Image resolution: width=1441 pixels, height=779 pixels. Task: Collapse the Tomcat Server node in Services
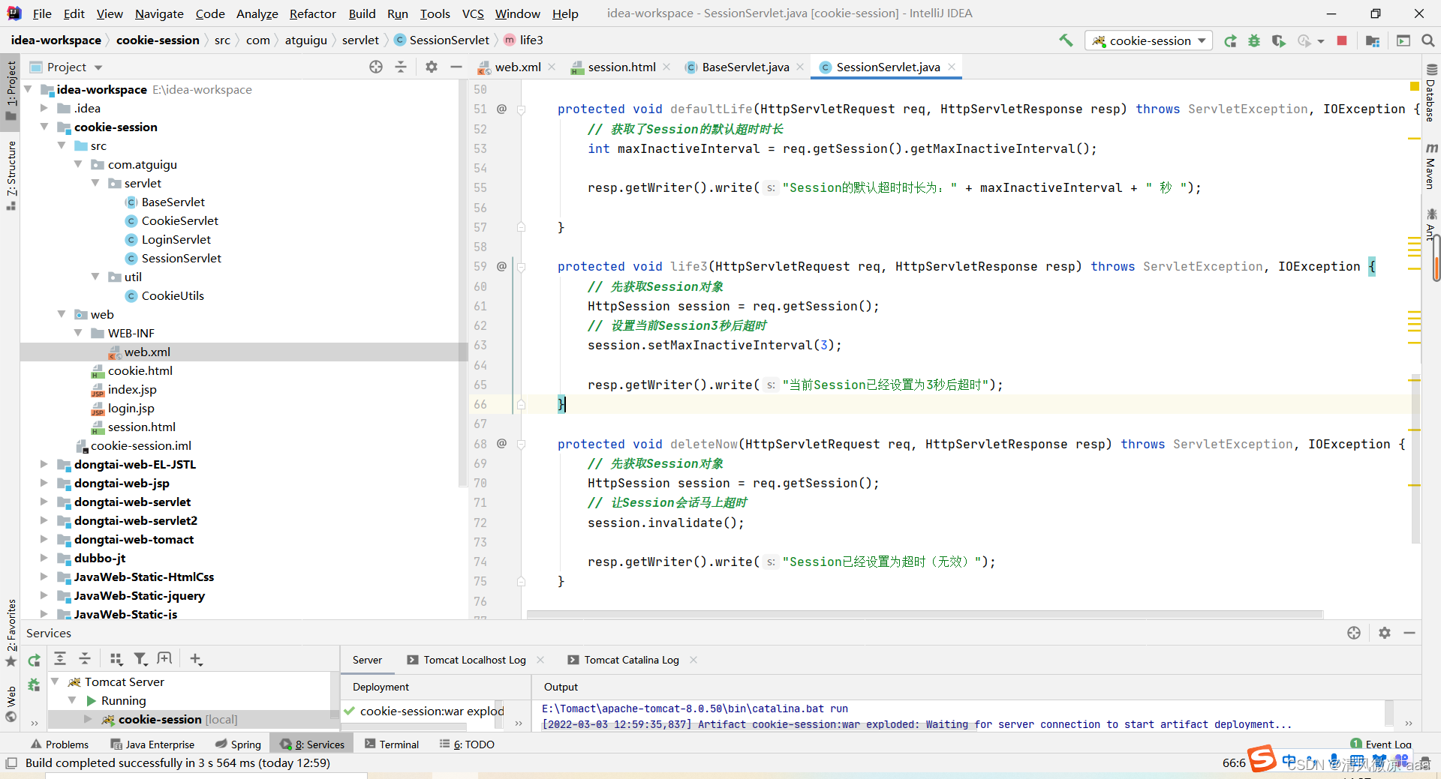55,682
